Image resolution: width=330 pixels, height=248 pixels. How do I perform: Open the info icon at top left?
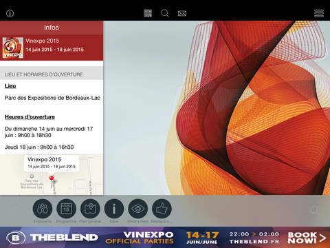[x=10, y=13]
